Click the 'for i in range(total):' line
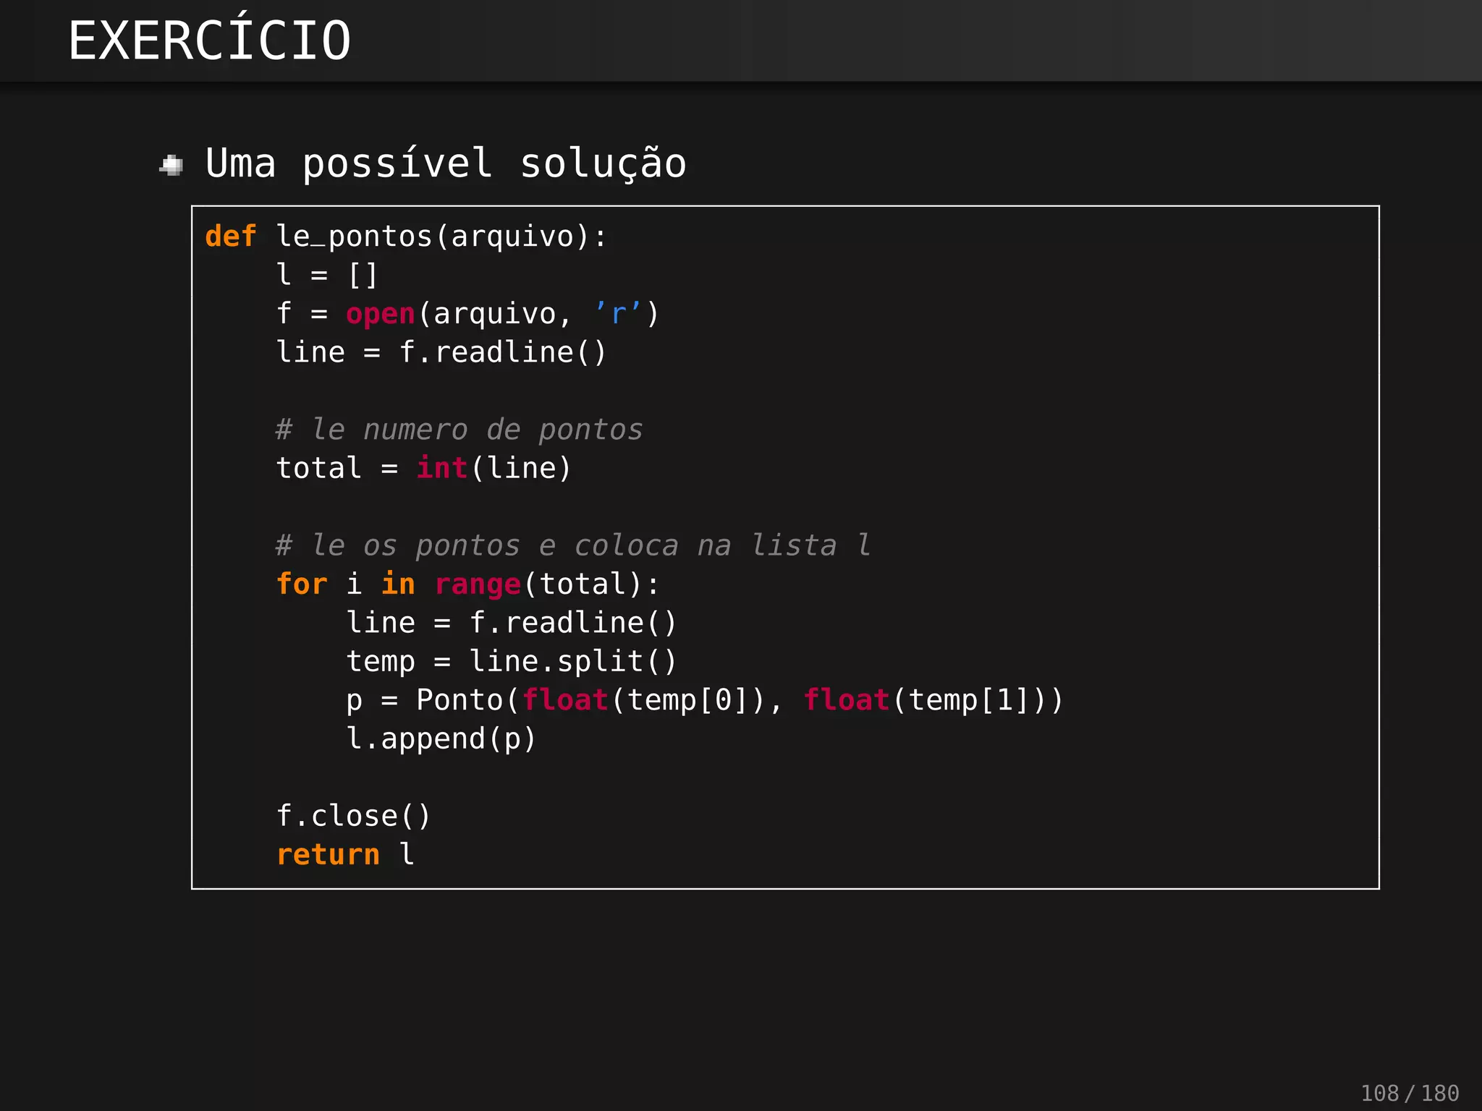This screenshot has height=1111, width=1482. (468, 584)
